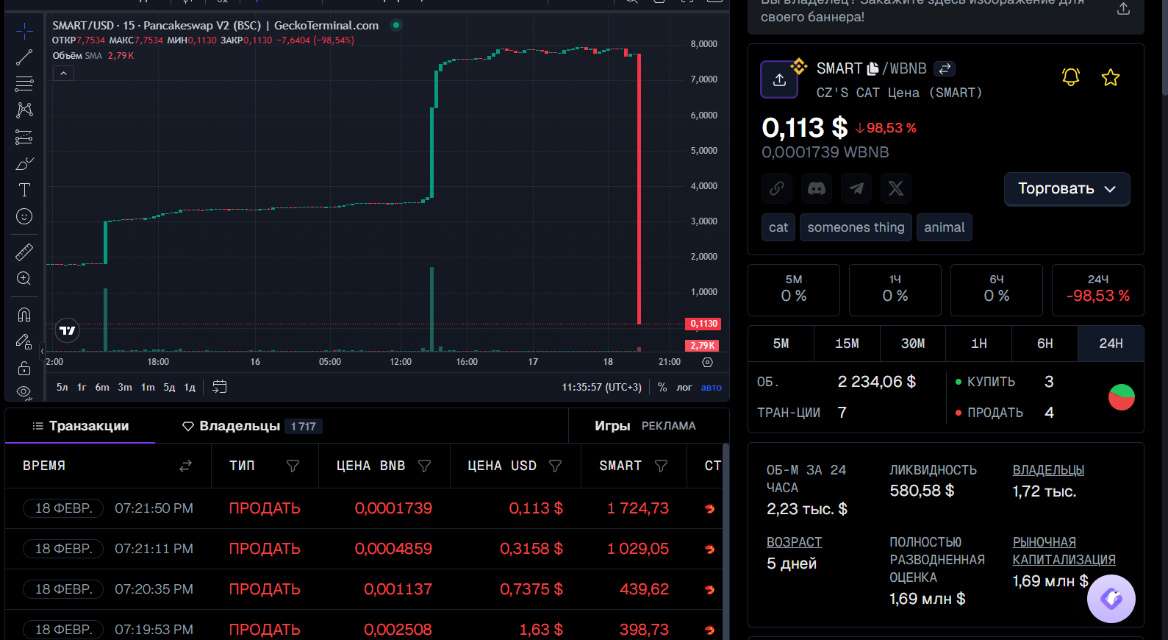Image resolution: width=1168 pixels, height=640 pixels.
Task: Select the brush drawing tool
Action: [24, 163]
